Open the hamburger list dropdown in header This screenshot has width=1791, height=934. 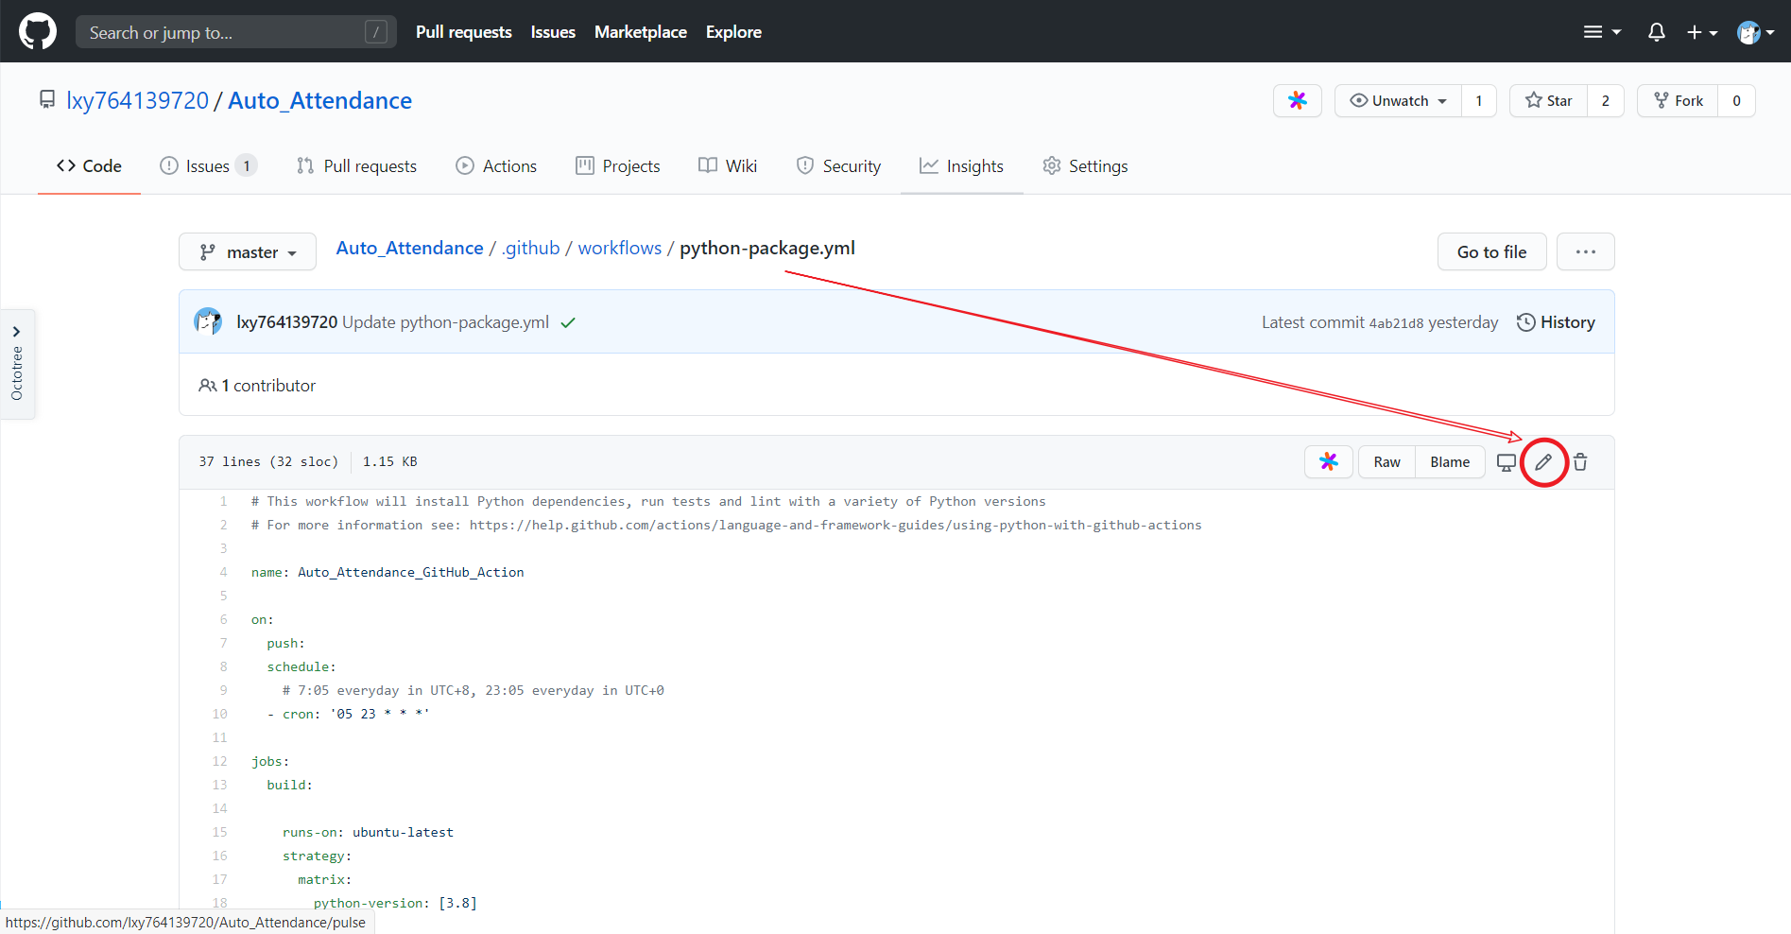[1603, 32]
